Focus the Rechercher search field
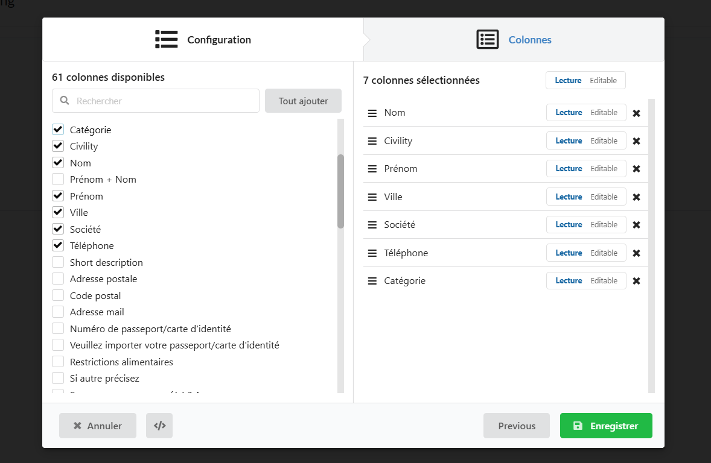Viewport: 711px width, 463px height. point(163,101)
